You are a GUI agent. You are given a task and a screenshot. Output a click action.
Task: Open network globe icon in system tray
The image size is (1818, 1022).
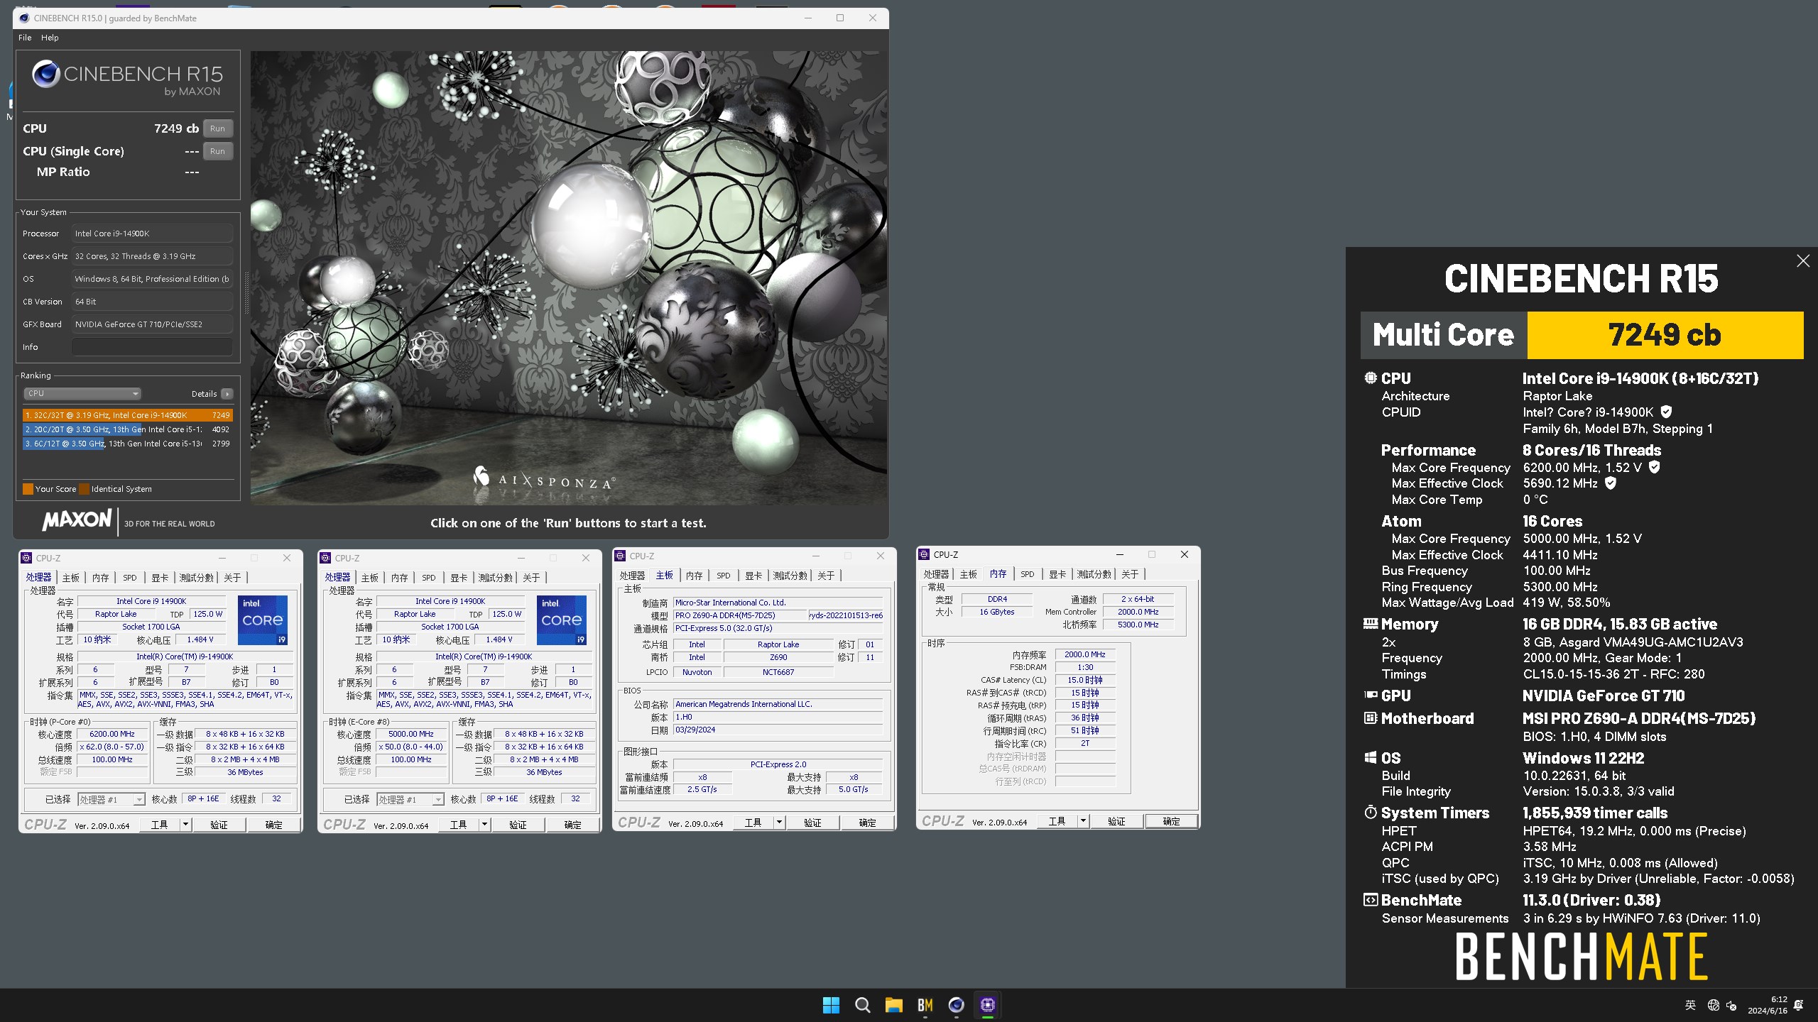coord(1713,1005)
